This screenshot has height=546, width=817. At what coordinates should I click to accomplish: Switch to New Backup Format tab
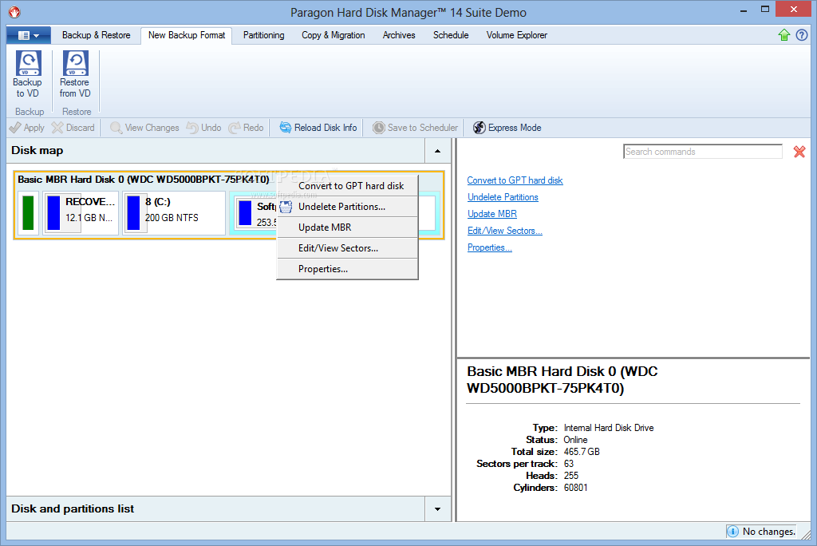pyautogui.click(x=187, y=35)
